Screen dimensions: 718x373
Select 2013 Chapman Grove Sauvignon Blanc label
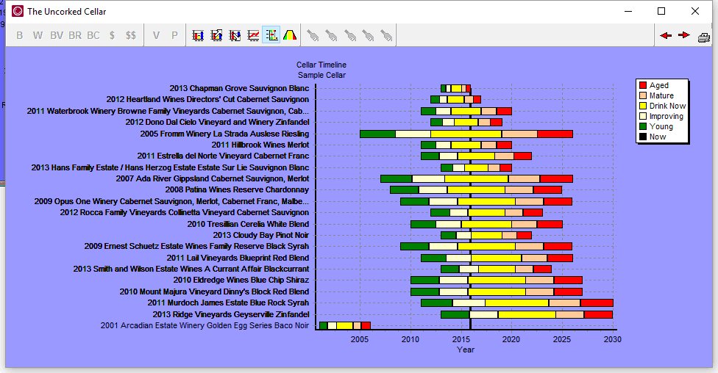click(239, 88)
